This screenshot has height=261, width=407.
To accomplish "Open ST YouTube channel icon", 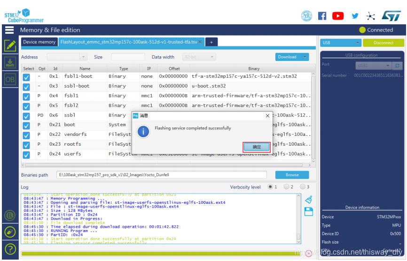I will tap(338, 16).
